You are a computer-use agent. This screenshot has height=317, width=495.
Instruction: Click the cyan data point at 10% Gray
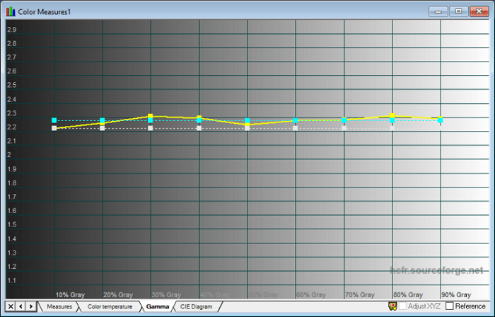(x=54, y=120)
